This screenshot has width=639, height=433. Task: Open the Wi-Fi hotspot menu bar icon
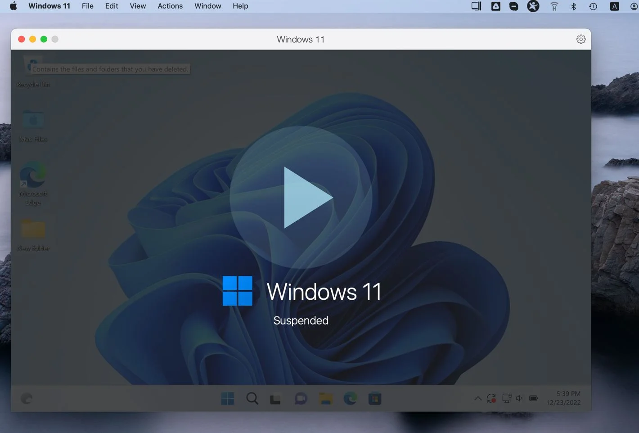554,6
